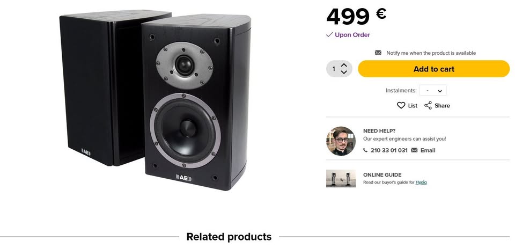This screenshot has width=515, height=248.
Task: Click phone number 210 33 01 031
Action: [389, 150]
